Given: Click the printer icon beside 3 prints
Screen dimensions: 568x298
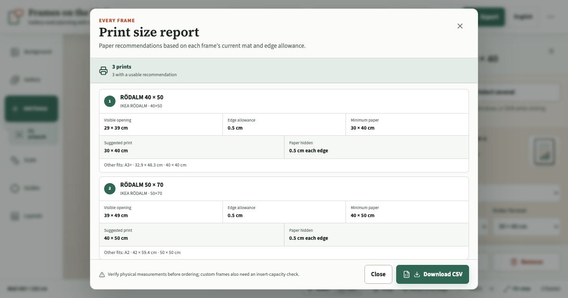Looking at the screenshot, I should pyautogui.click(x=103, y=70).
